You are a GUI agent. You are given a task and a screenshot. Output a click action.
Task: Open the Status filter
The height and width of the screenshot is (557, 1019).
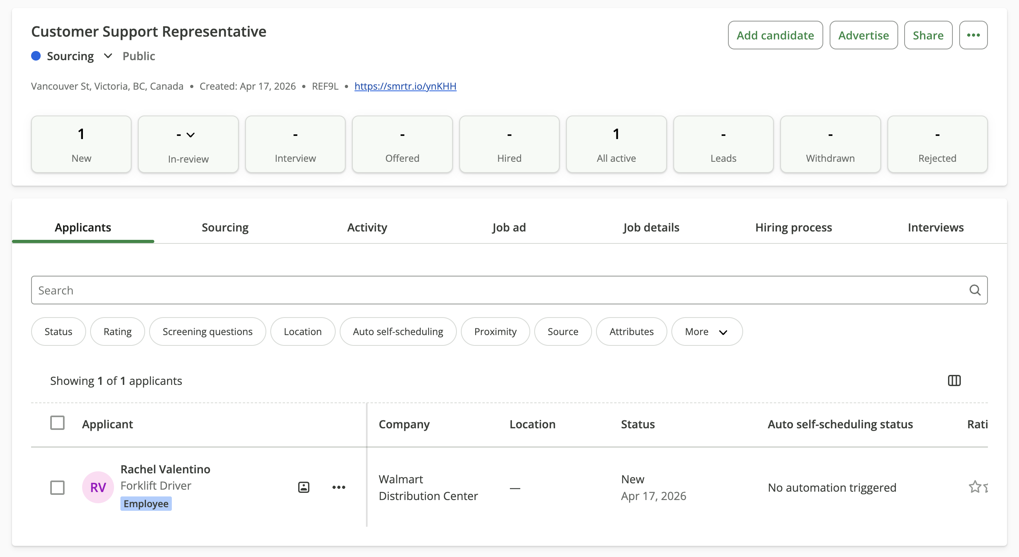(58, 331)
